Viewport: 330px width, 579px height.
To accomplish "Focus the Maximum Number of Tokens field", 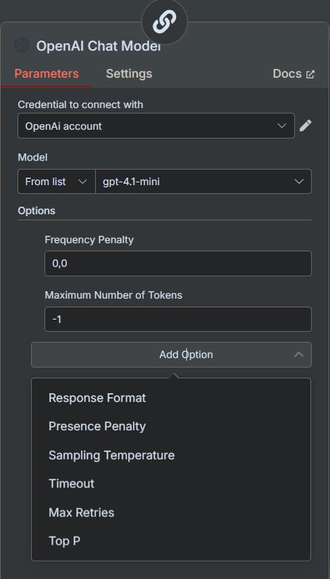I will 178,319.
